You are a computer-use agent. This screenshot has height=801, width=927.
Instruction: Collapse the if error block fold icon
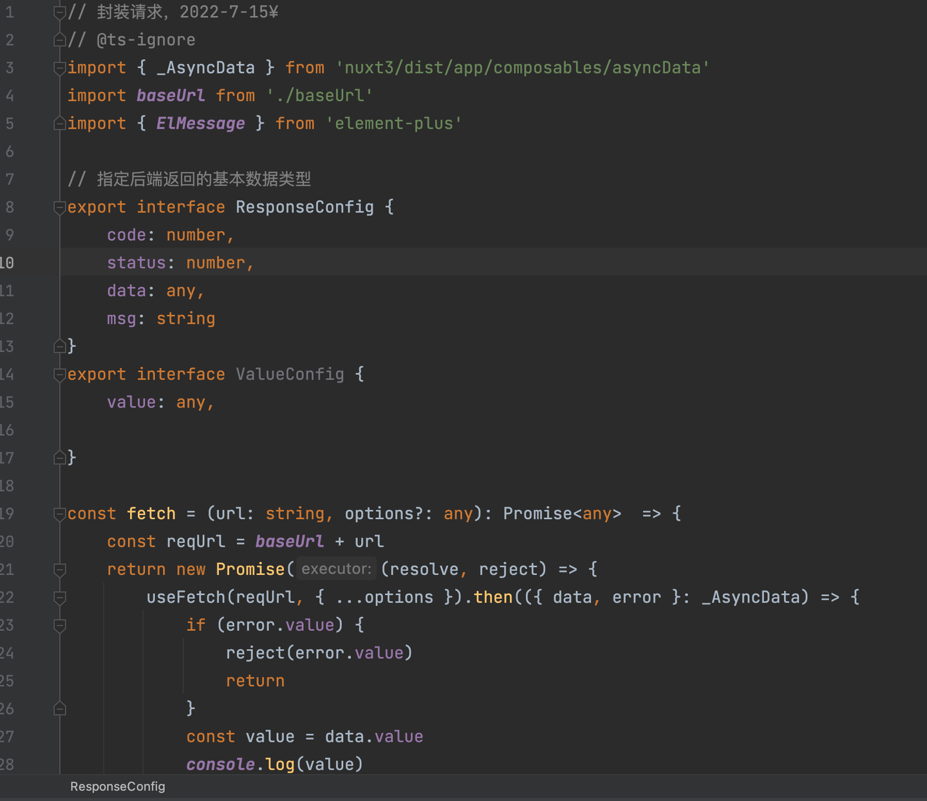point(59,625)
